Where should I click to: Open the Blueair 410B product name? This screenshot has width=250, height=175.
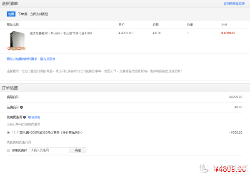pyautogui.click(x=60, y=33)
